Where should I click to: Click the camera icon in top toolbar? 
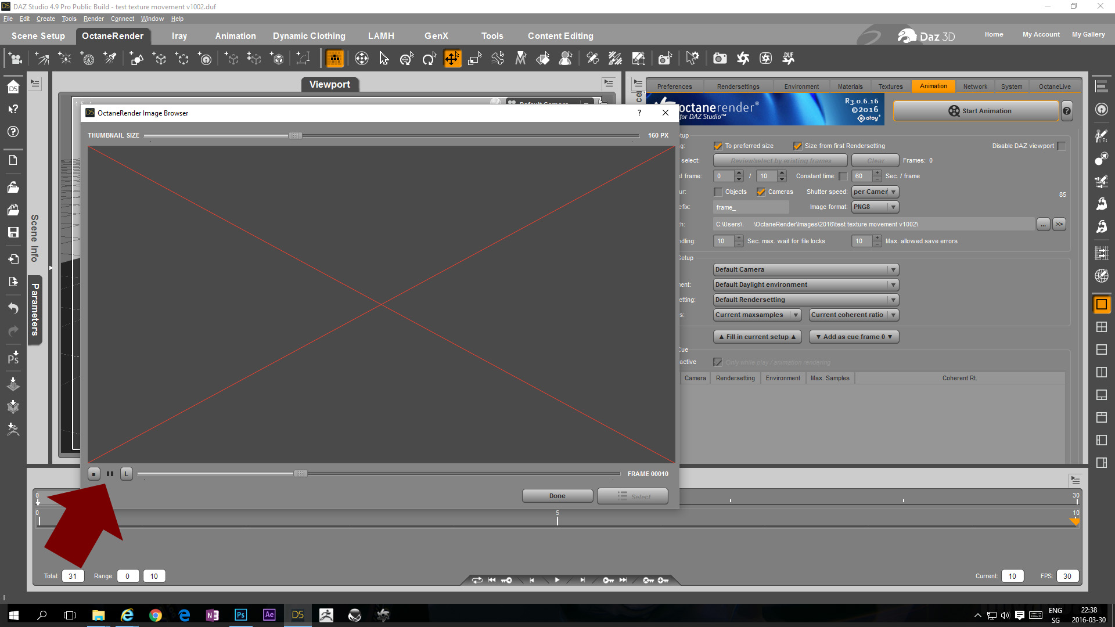tap(720, 58)
